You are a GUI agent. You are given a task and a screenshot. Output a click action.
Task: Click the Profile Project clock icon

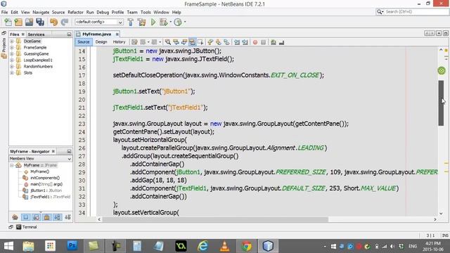178,22
